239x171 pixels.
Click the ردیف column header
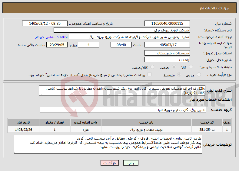(x=227, y=122)
